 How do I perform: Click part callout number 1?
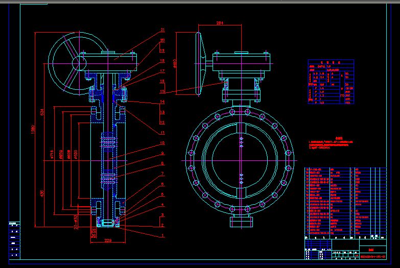[162, 235]
